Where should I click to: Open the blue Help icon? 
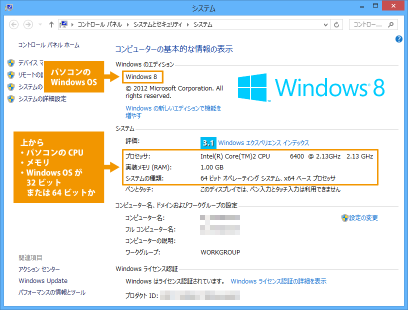(x=398, y=39)
